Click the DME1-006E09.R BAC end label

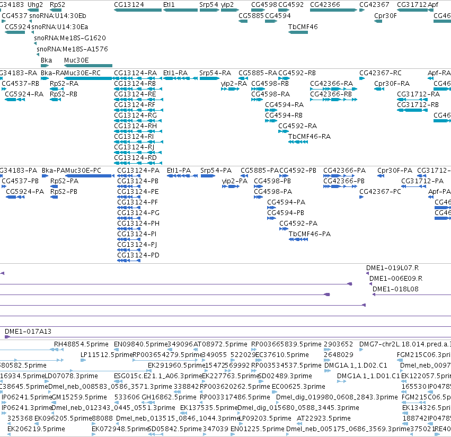tap(396, 279)
